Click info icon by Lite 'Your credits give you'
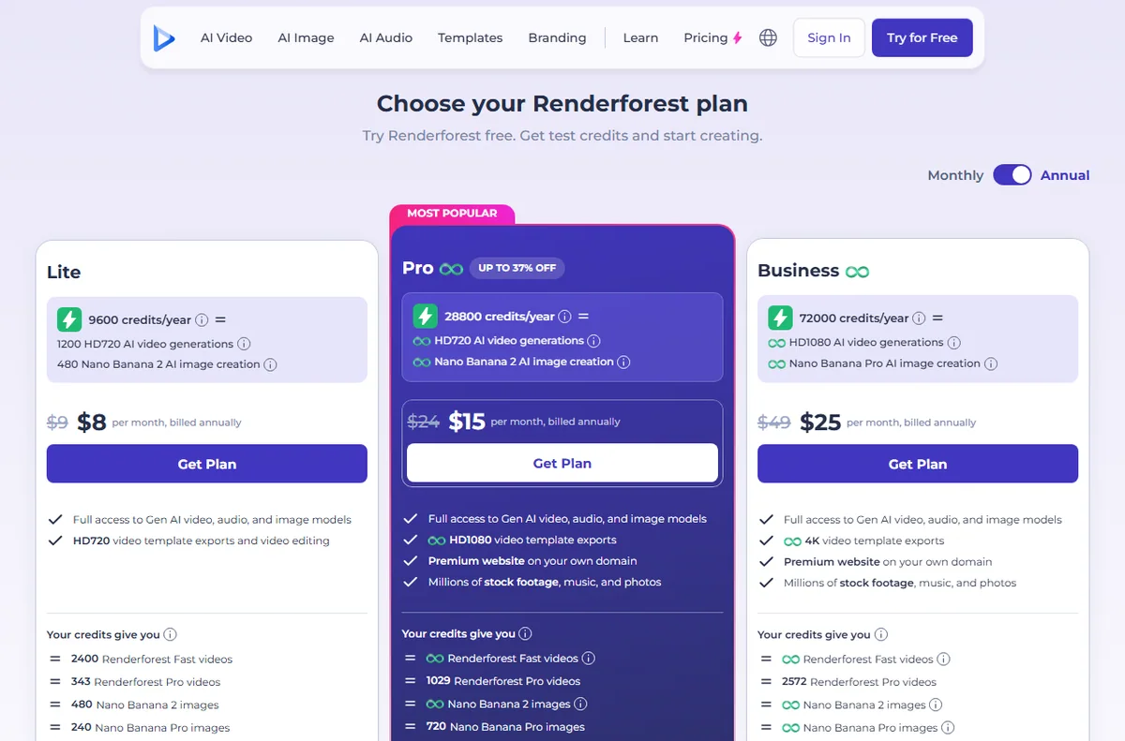Image resolution: width=1125 pixels, height=741 pixels. [x=170, y=634]
